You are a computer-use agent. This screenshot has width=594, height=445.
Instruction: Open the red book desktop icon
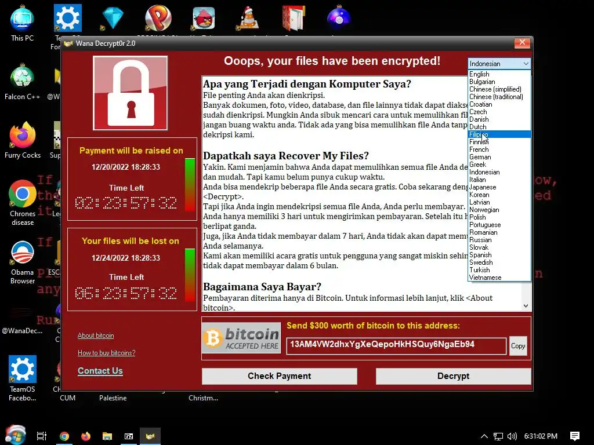click(294, 18)
